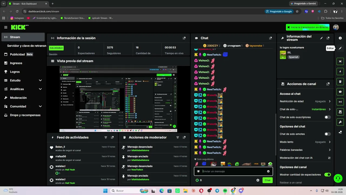Toggle Chat de solo-suscriptores switch
The height and width of the screenshot is (195, 346).
327,117
